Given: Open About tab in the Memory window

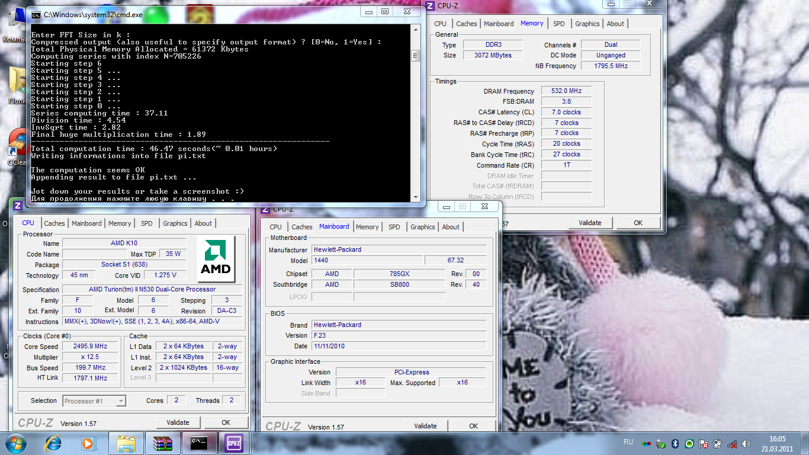Looking at the screenshot, I should pyautogui.click(x=615, y=24).
